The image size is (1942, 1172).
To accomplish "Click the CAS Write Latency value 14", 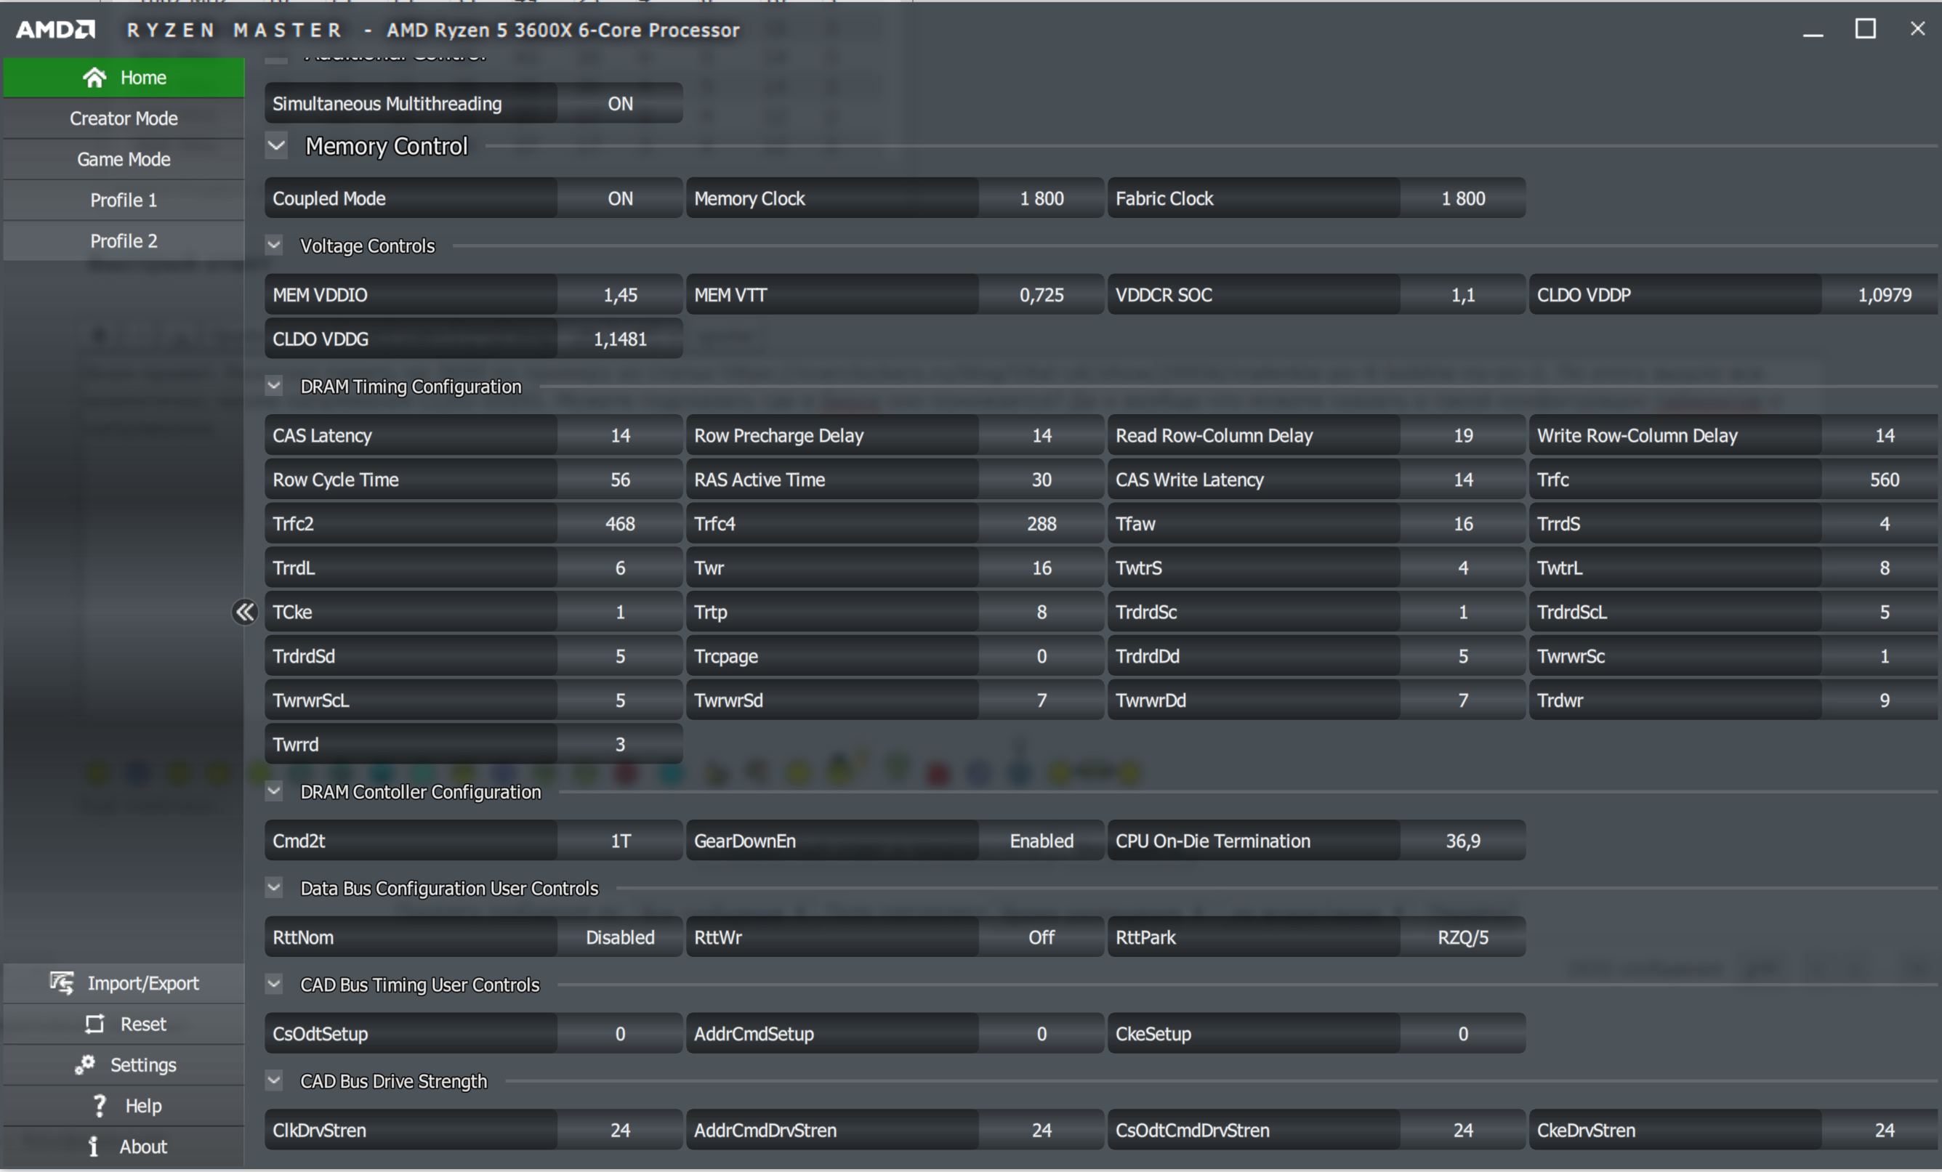I will click(x=1463, y=480).
